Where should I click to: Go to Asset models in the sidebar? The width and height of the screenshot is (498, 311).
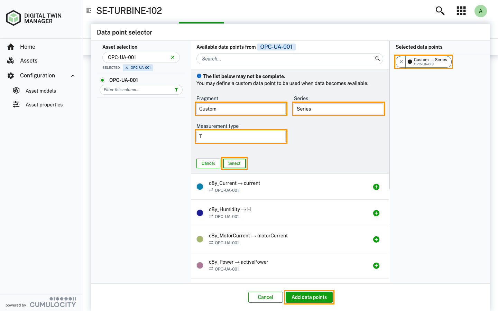point(40,91)
